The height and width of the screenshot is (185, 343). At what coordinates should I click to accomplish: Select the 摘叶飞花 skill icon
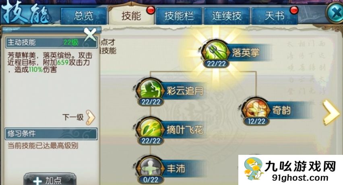click(151, 128)
